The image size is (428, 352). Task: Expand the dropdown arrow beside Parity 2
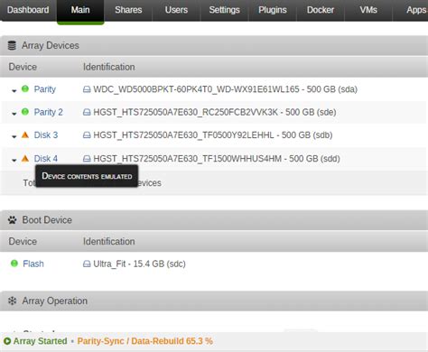coord(14,114)
